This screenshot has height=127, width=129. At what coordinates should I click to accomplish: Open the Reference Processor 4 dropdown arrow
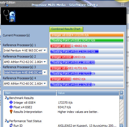(45, 84)
